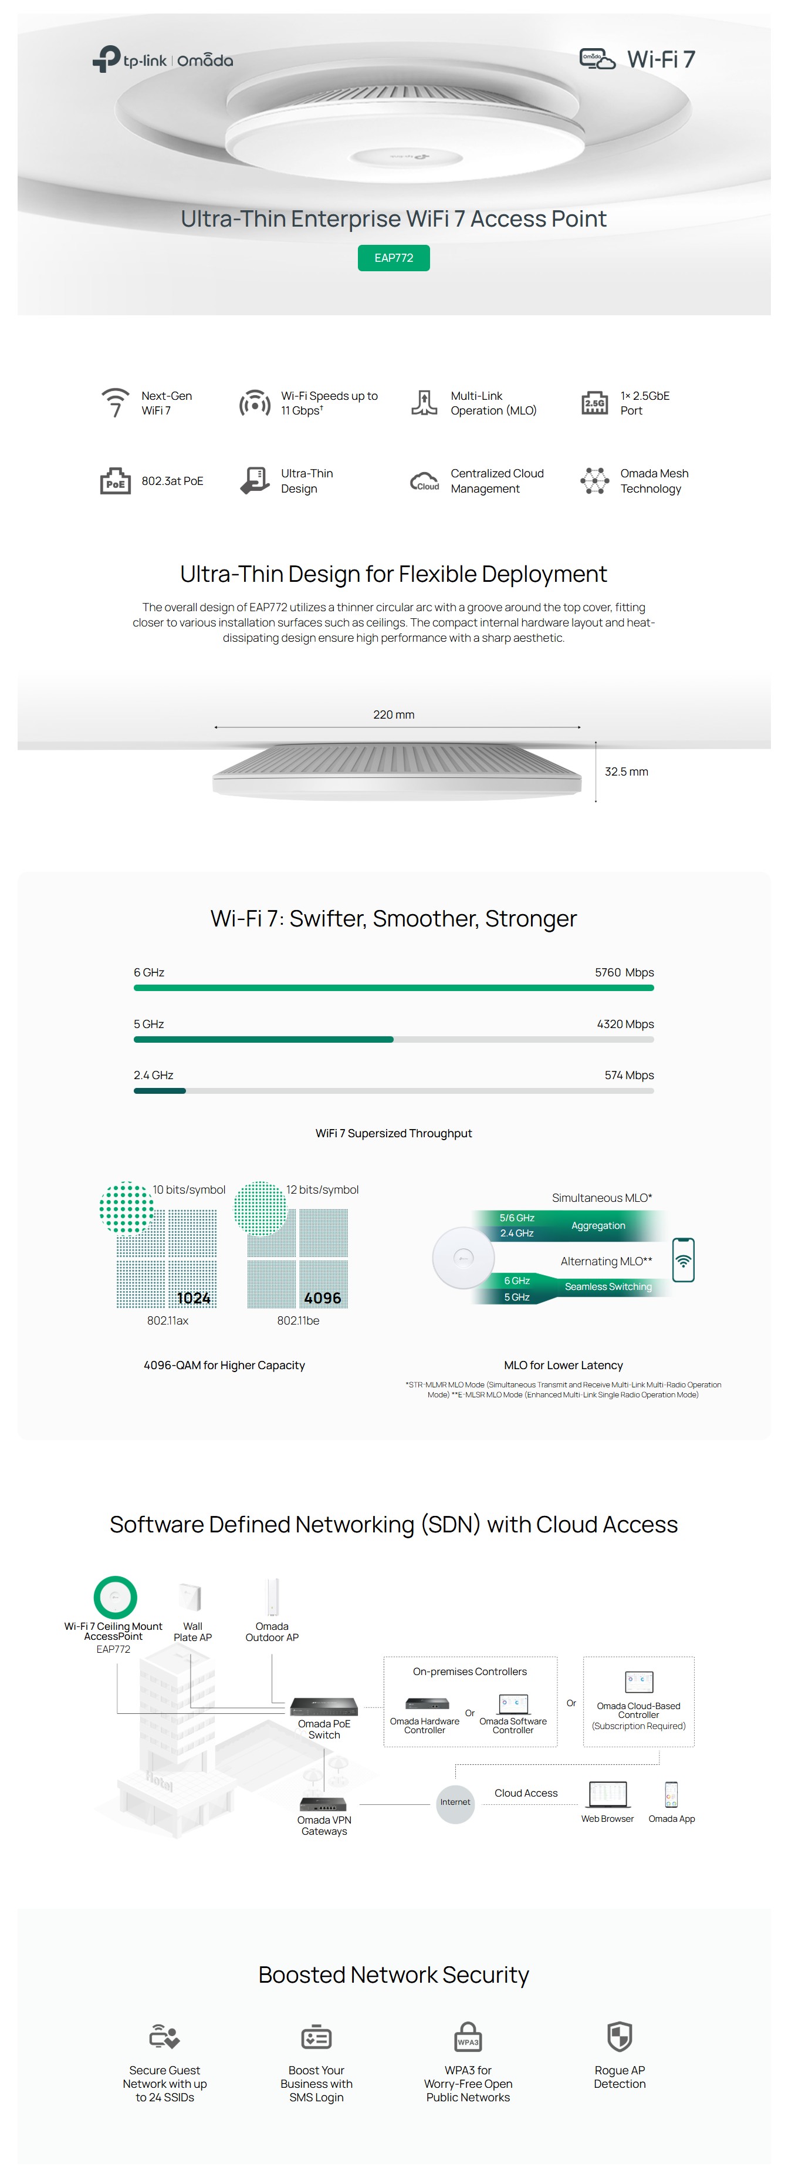Click the green EAP772 badge
The image size is (795, 2170).
[x=393, y=258]
